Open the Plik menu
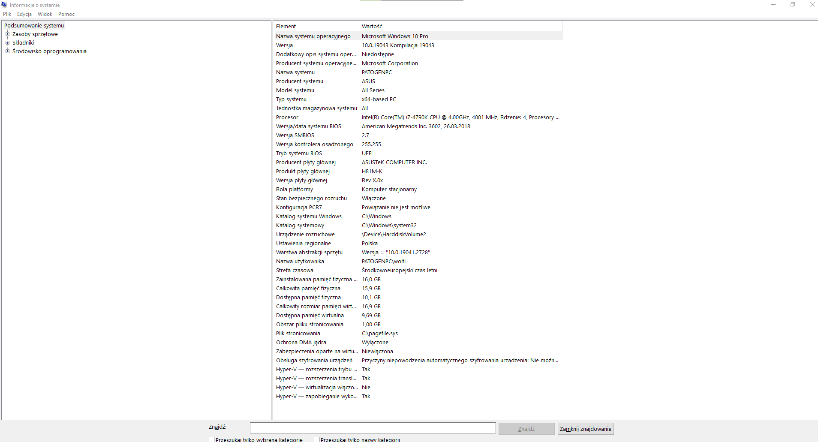Screen dimensions: 818x442 point(7,14)
